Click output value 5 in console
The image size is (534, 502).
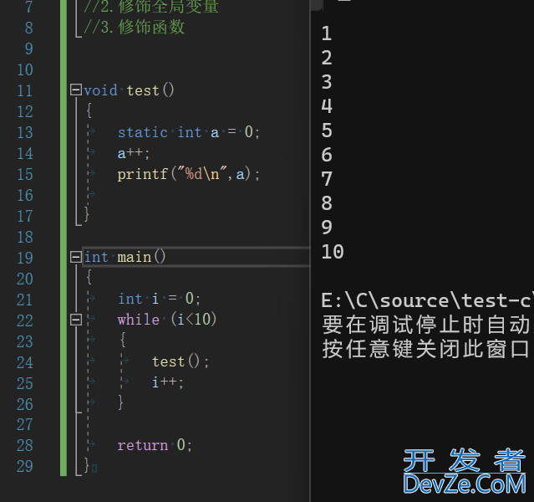click(x=327, y=131)
